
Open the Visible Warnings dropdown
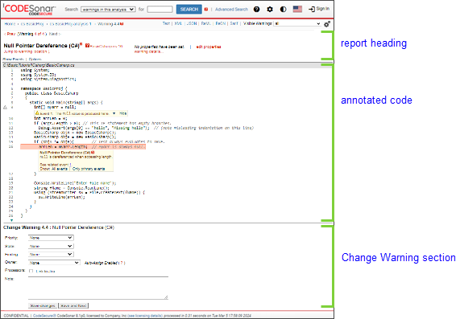click(x=297, y=24)
